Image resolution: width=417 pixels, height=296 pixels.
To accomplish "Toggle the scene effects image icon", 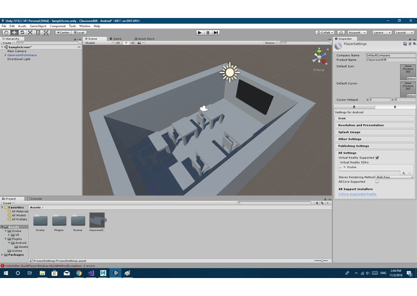I will point(139,43).
